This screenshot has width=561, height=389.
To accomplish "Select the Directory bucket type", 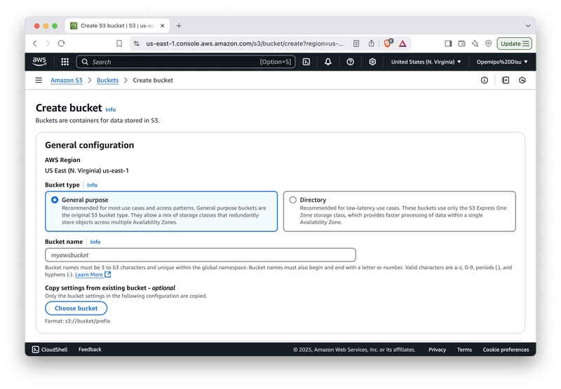I will tap(400, 211).
